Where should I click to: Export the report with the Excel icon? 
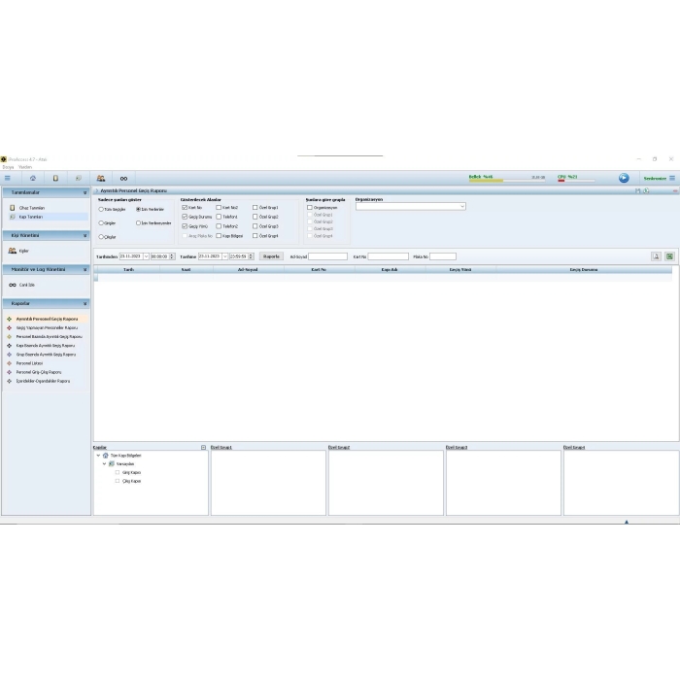coord(669,256)
